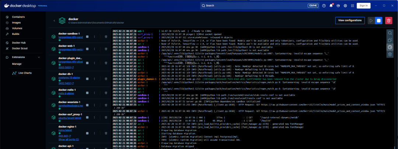Delete the docker-web-1 container
The height and width of the screenshot is (149, 398).
pyautogui.click(x=106, y=49)
